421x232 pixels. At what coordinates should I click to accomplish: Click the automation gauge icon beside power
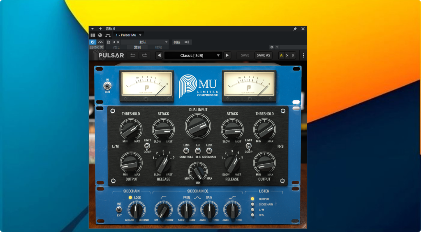click(x=100, y=42)
